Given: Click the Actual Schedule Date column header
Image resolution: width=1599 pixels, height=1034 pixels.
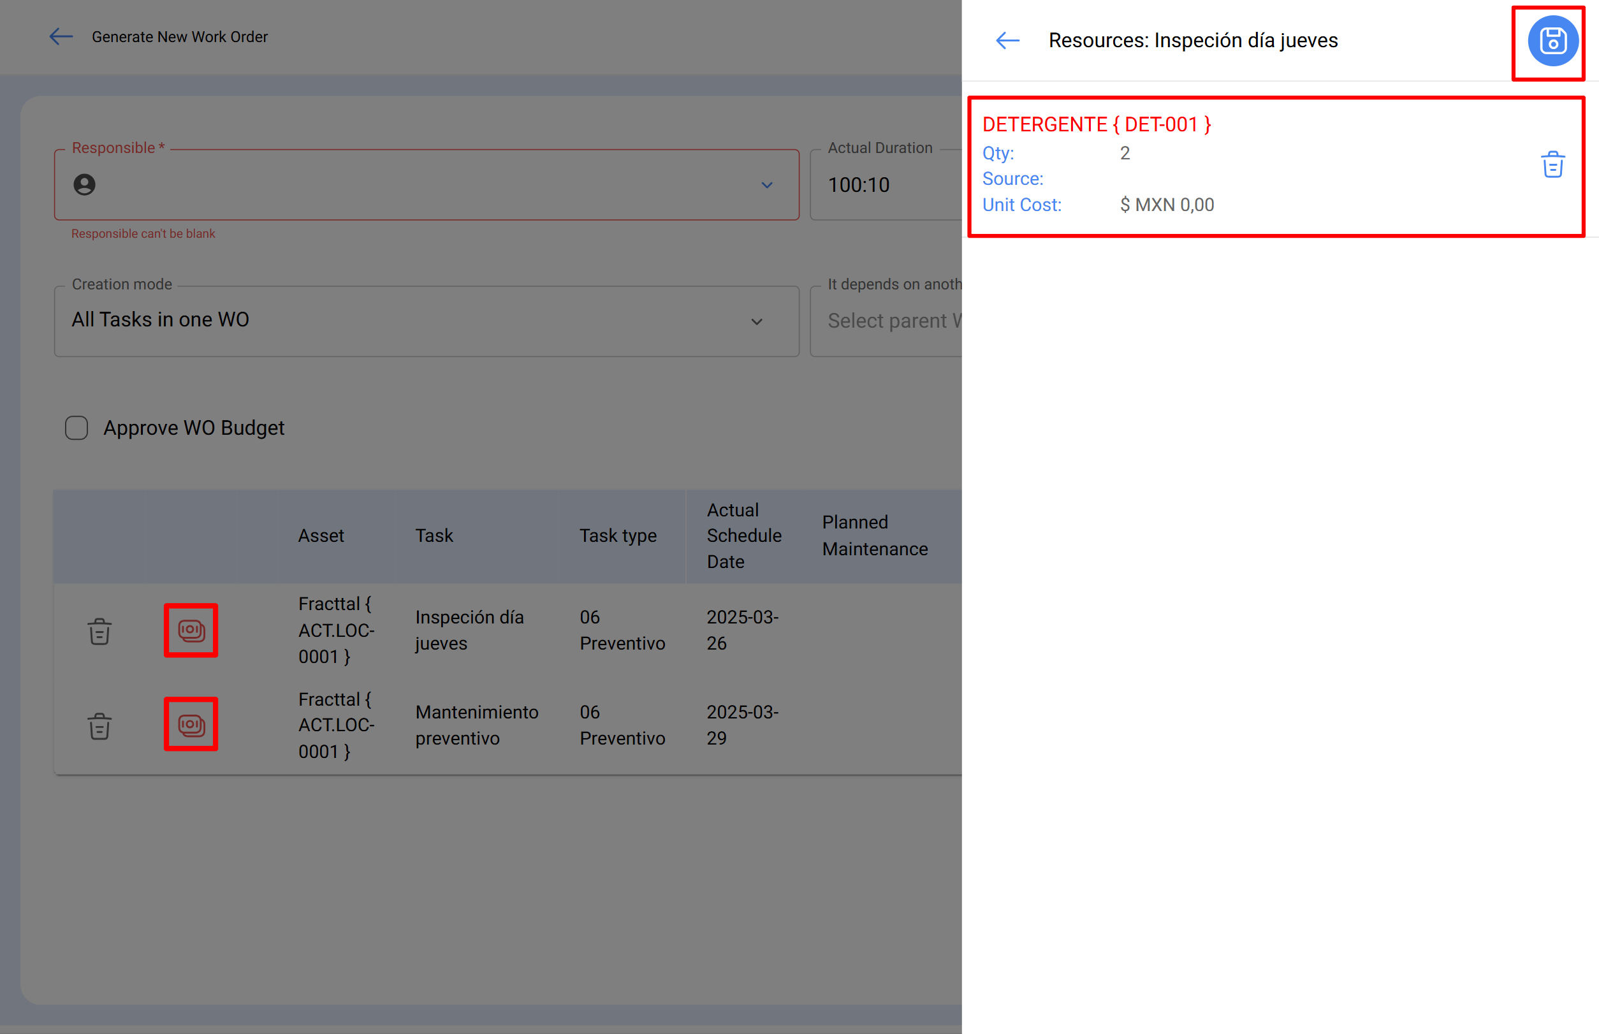Looking at the screenshot, I should pos(743,535).
